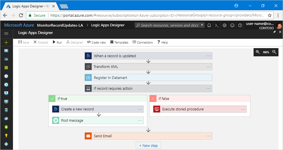Create a resource with green plus icon
Image resolution: width=283 pixels, height=150 pixels.
point(6,42)
